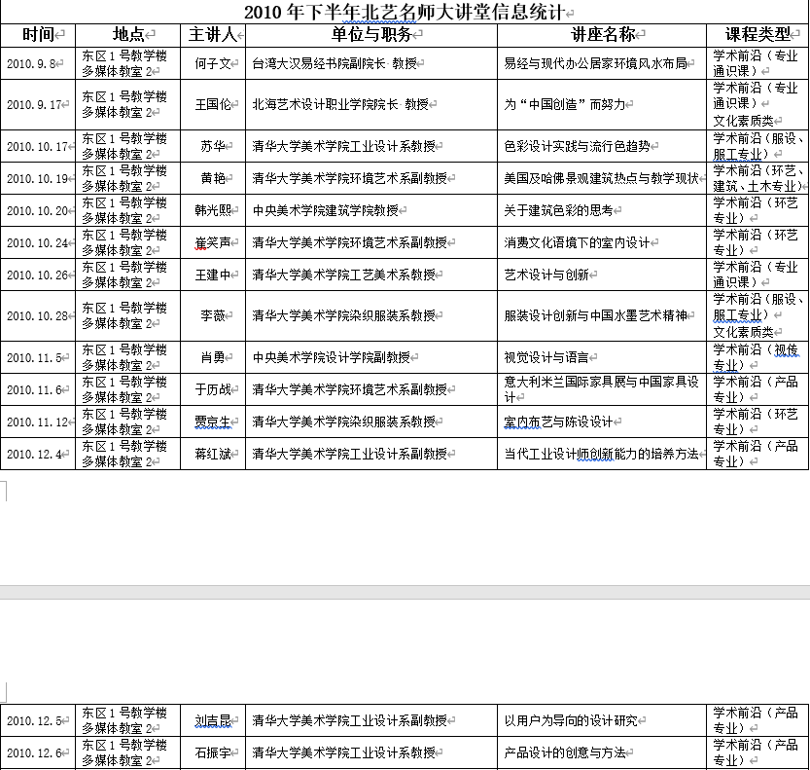The image size is (810, 770).
Task: Select speaker name '何子文'
Action: (212, 64)
